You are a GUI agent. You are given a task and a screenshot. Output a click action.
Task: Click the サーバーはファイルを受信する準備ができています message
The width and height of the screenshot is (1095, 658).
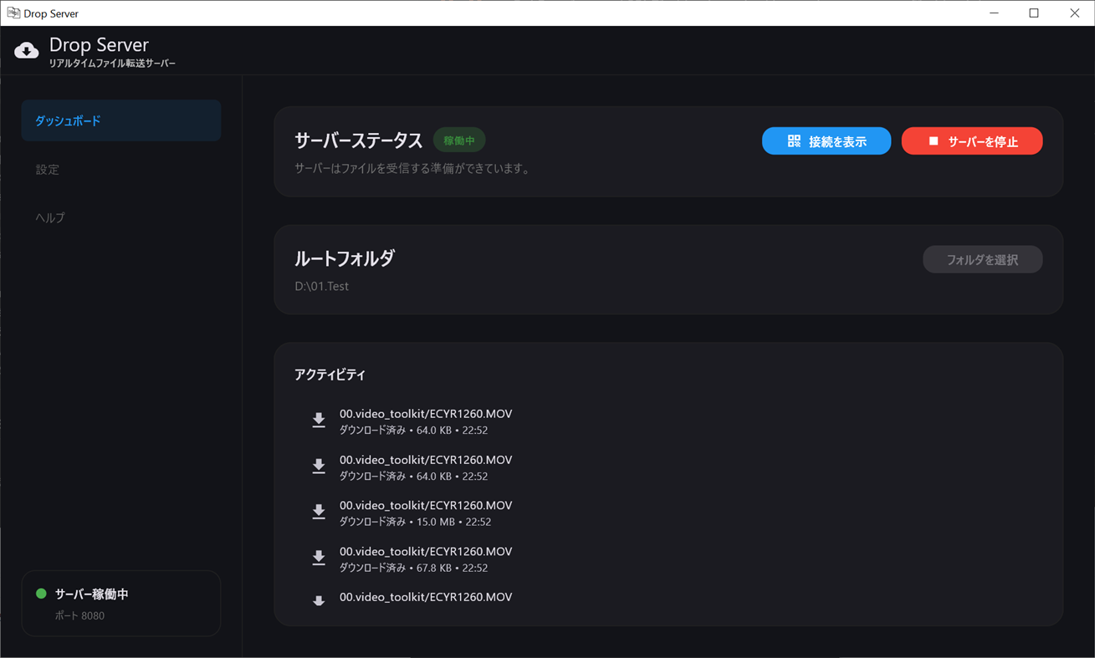point(413,168)
